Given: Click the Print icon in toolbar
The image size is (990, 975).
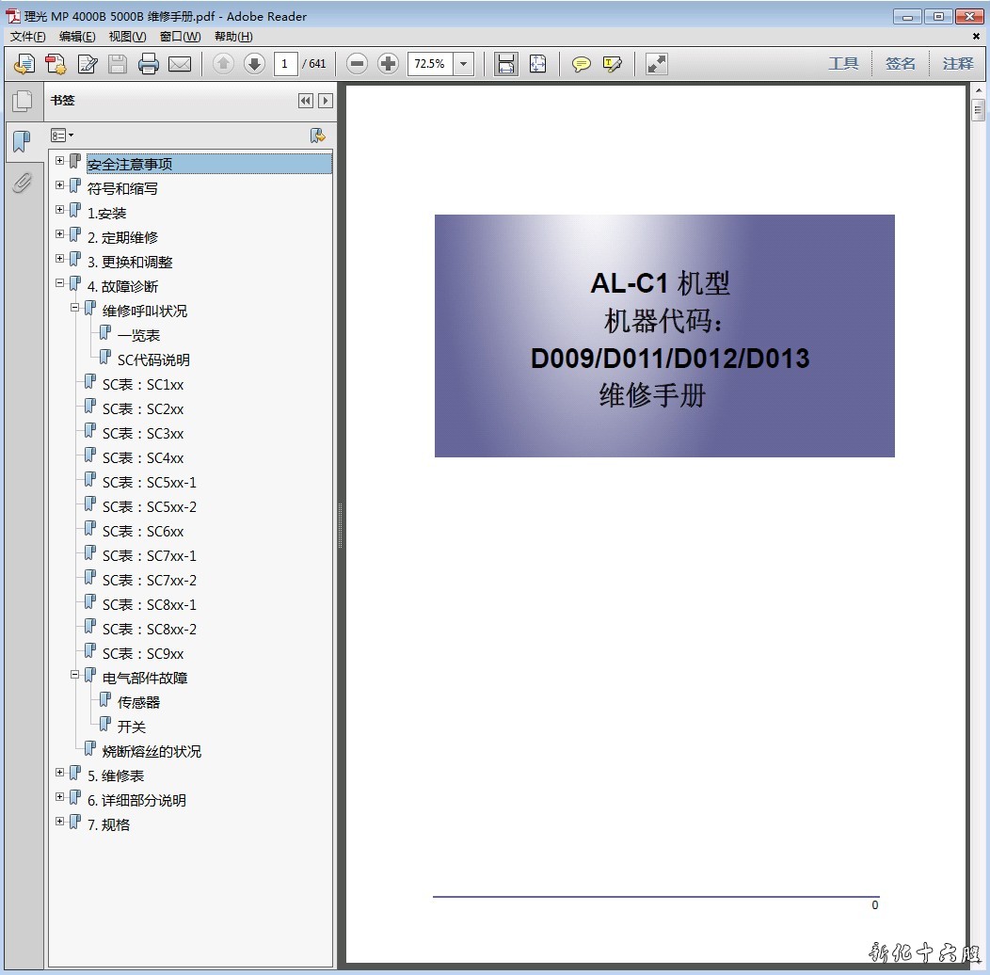Looking at the screenshot, I should click(148, 64).
